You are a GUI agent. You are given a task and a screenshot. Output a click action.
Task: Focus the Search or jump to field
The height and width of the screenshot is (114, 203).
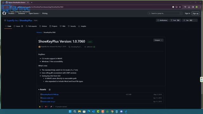(x=165, y=13)
